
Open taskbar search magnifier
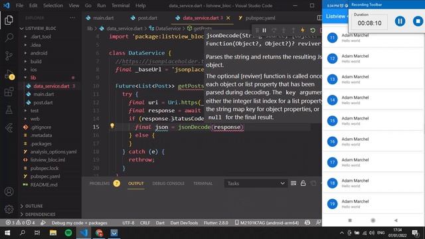23,233
